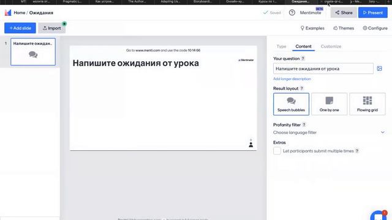Screen dimensions: 392x220
Task: Click the Ожидания presentation title
Action: pyautogui.click(x=41, y=13)
